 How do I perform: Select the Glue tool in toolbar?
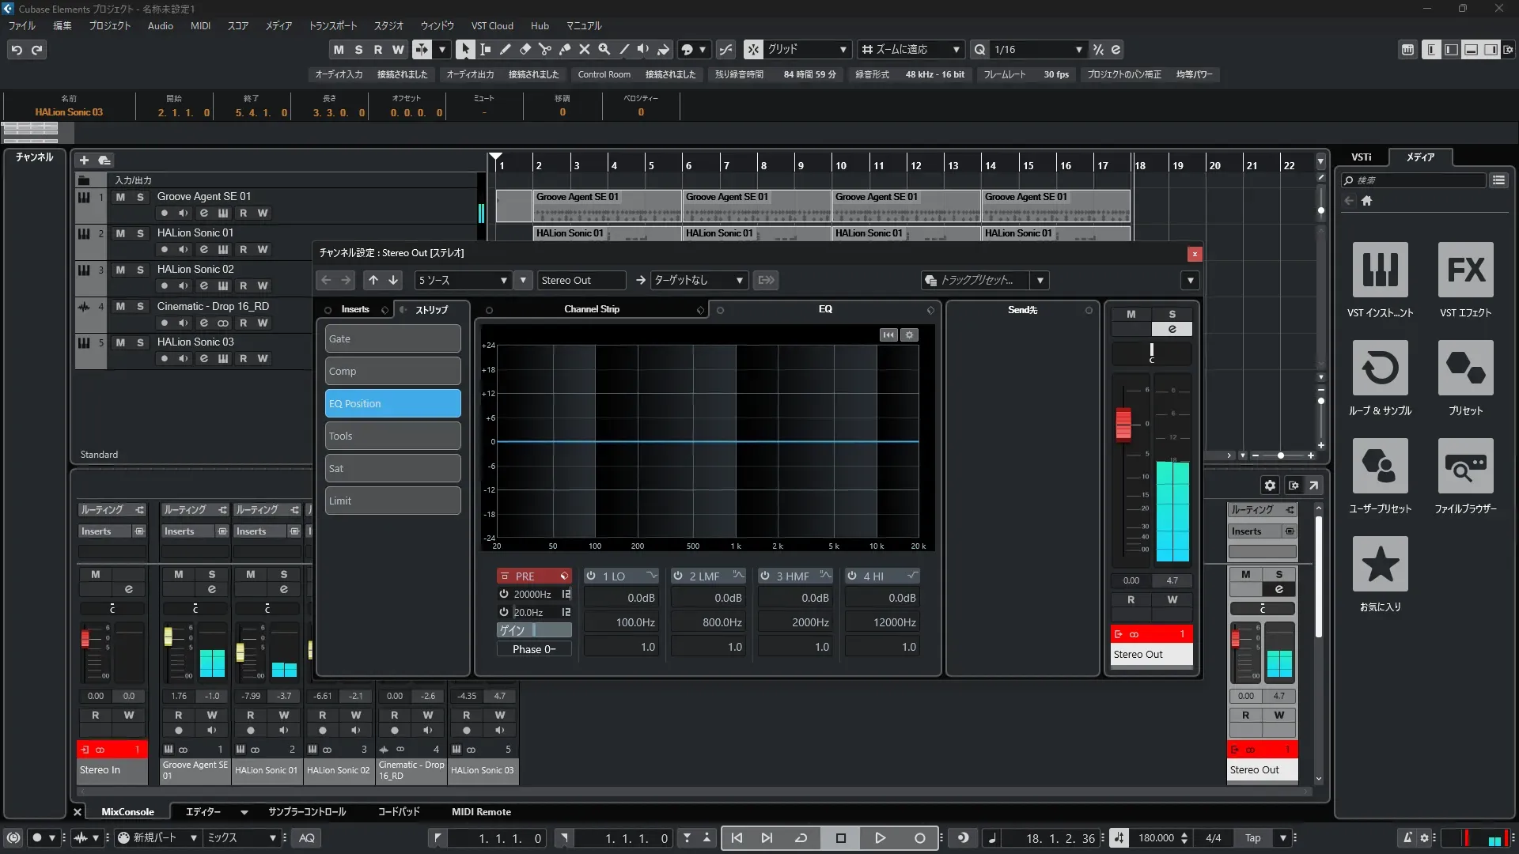tap(564, 49)
